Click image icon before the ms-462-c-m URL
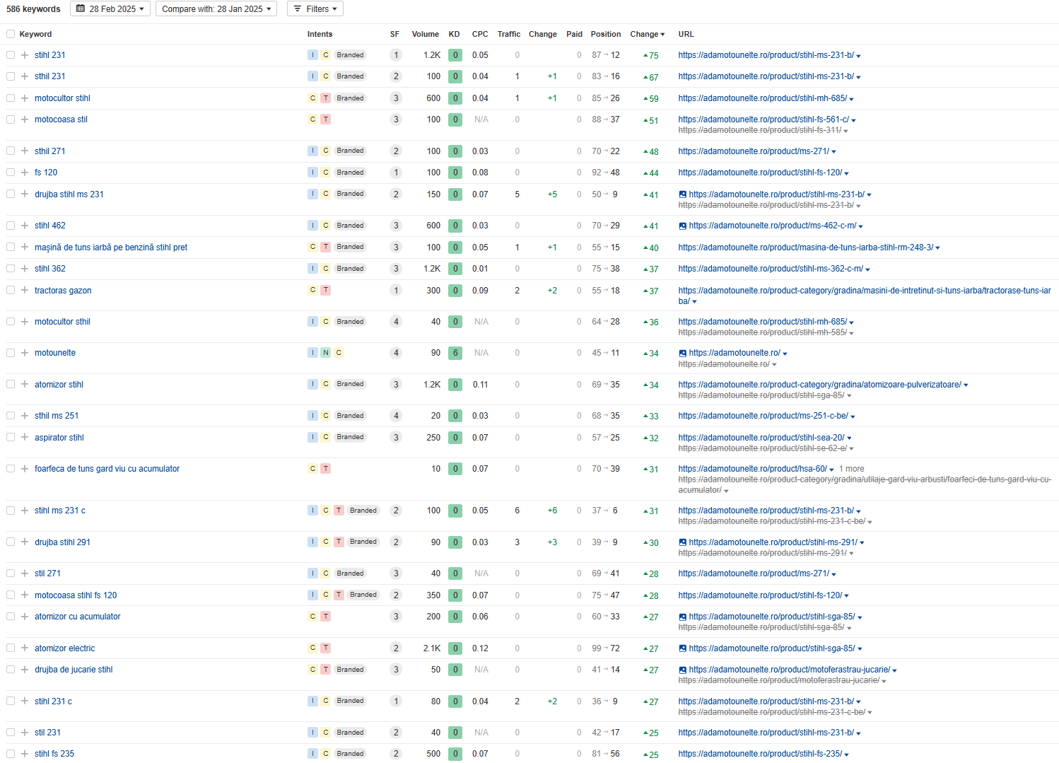Screen dimensions: 1059x763 pyautogui.click(x=682, y=226)
